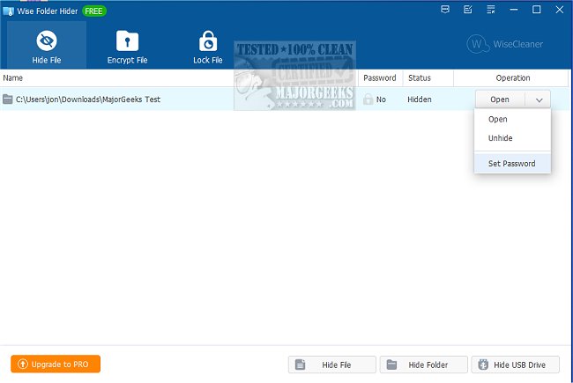Click the FREE badge in title bar
This screenshot has width=573, height=383.
pos(94,11)
